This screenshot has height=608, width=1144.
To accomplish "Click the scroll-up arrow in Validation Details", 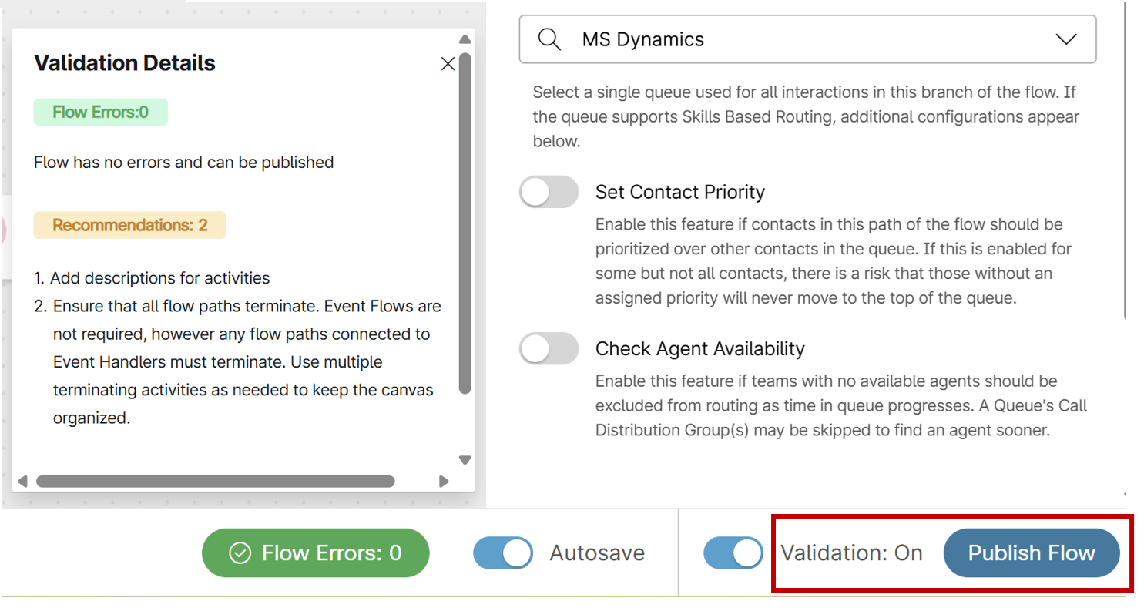I will [x=465, y=39].
